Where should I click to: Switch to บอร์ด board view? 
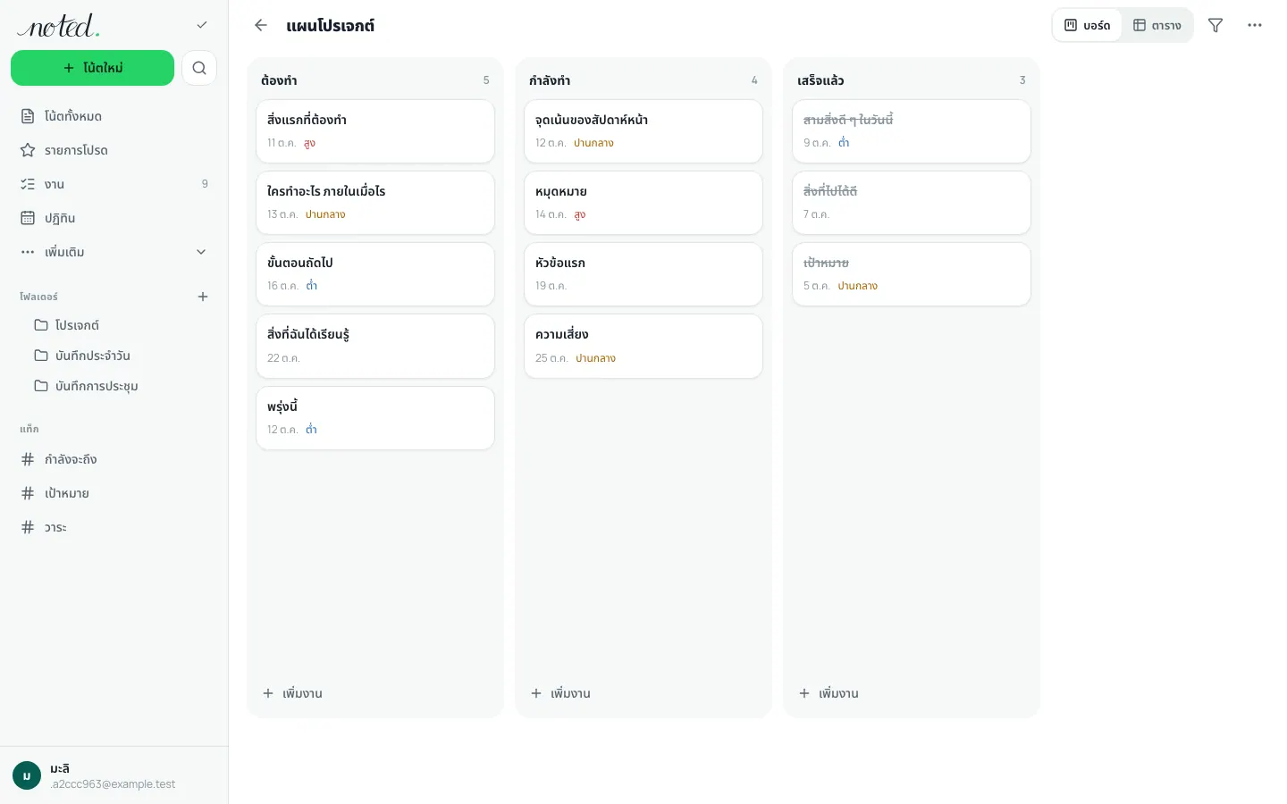pos(1088,25)
